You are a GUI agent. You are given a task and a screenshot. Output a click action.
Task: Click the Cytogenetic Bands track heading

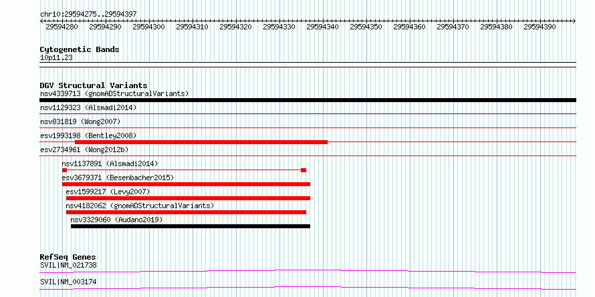pos(80,49)
